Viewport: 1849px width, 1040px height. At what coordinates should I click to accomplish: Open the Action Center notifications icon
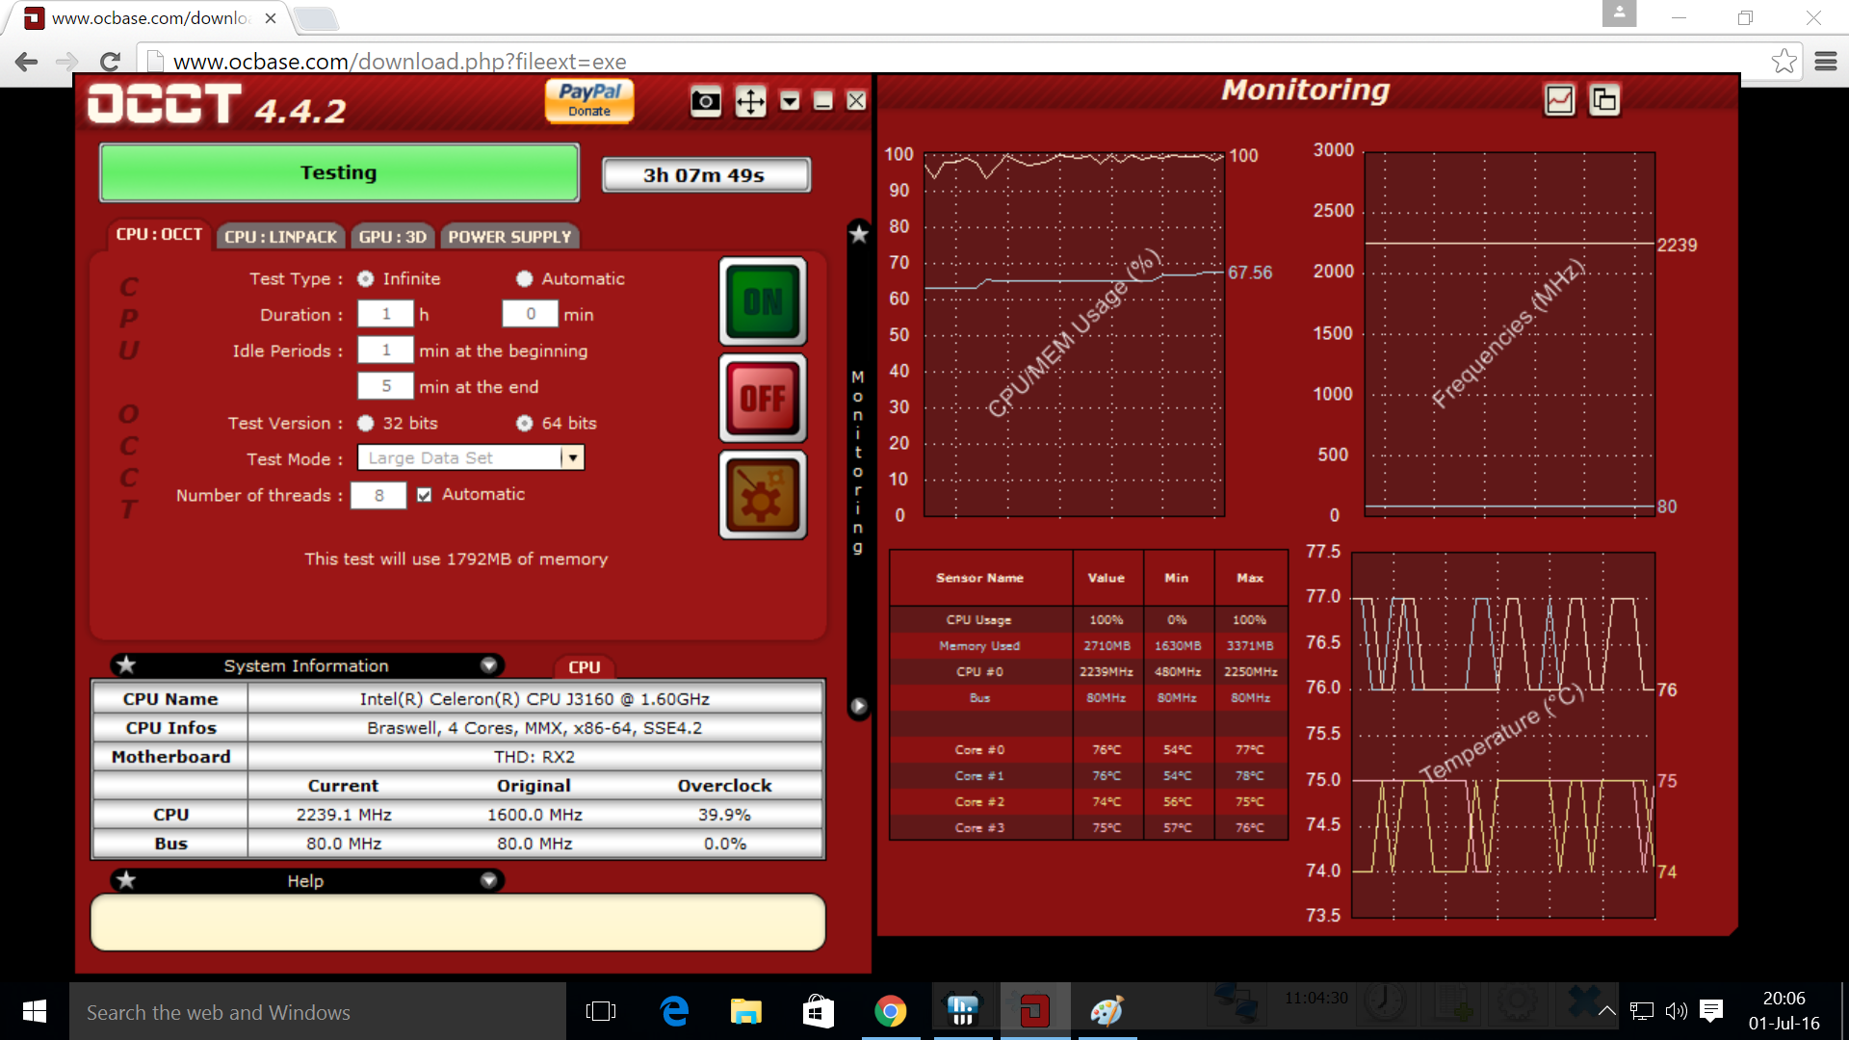point(1711,1010)
